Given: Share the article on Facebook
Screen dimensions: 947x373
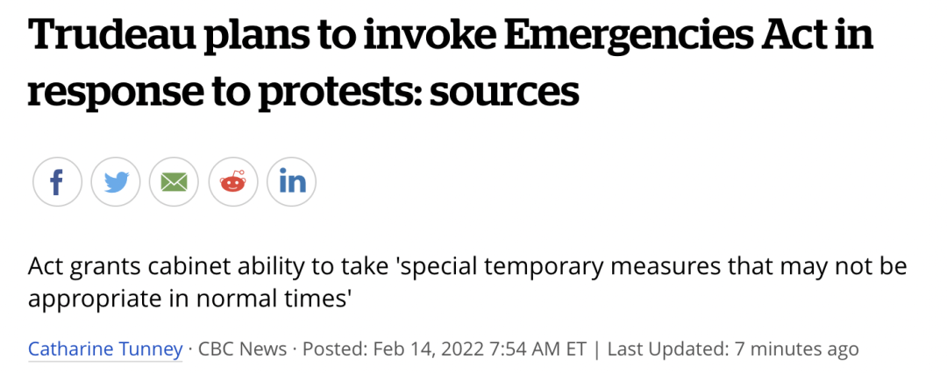Looking at the screenshot, I should coord(57,182).
